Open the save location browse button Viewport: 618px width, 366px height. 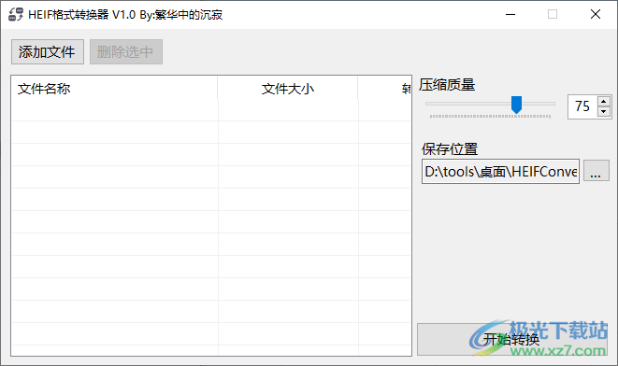[596, 171]
